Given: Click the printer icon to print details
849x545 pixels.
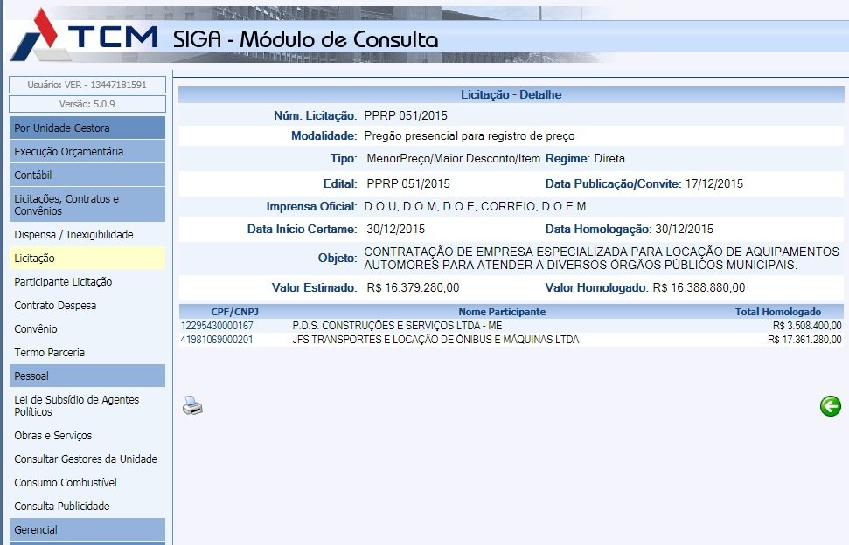Looking at the screenshot, I should 192,405.
